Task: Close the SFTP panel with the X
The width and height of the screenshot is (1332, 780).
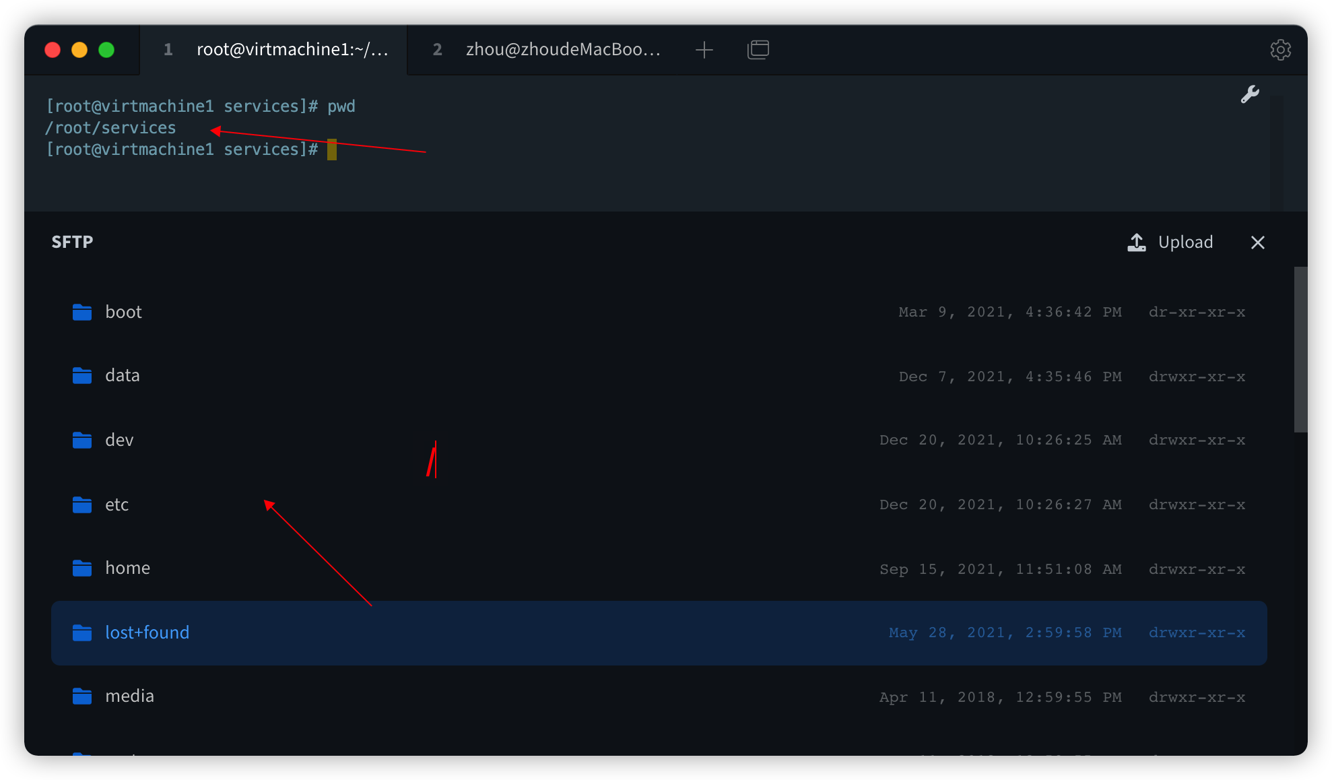Action: pyautogui.click(x=1258, y=242)
